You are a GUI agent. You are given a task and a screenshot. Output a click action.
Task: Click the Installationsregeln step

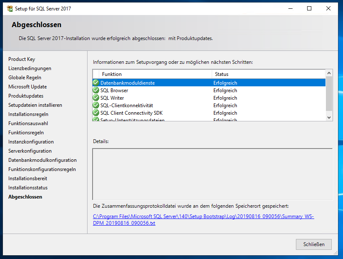(28, 114)
